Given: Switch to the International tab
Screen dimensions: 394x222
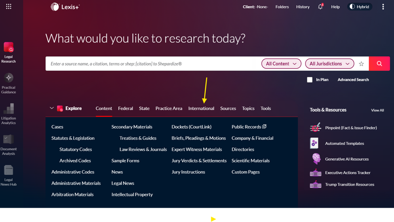Looking at the screenshot, I should point(201,108).
